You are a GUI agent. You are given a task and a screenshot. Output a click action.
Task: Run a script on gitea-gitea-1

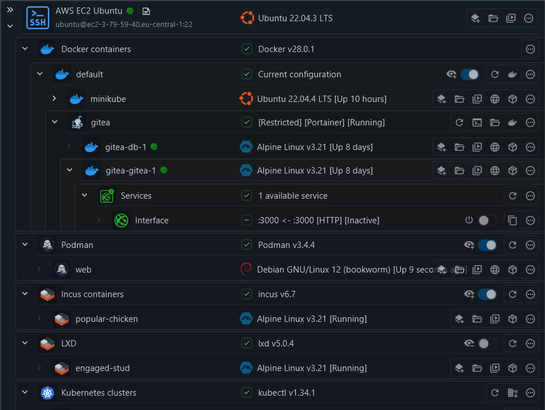pyautogui.click(x=477, y=170)
